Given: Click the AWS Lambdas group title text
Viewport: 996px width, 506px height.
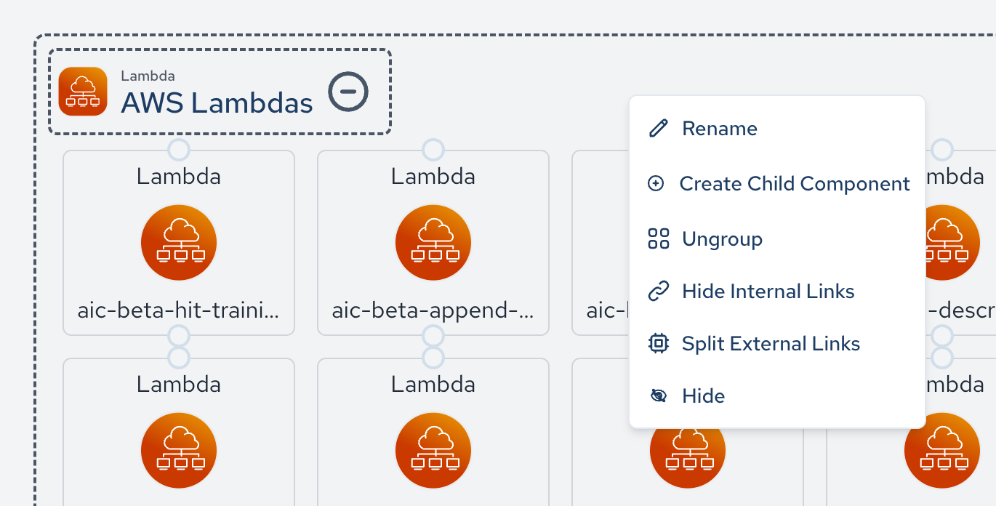Looking at the screenshot, I should [217, 103].
